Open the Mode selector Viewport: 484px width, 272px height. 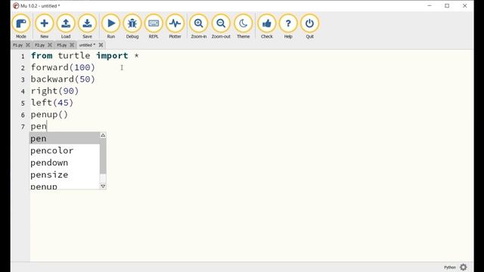click(x=21, y=26)
